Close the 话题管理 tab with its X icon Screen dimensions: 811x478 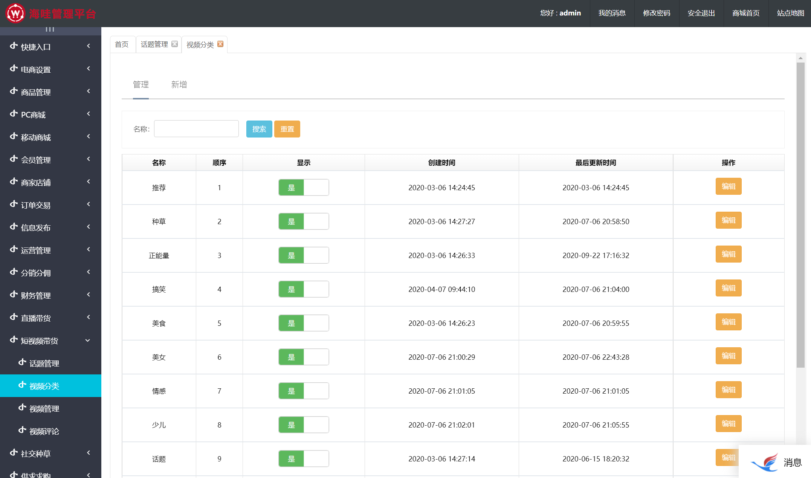pos(174,44)
